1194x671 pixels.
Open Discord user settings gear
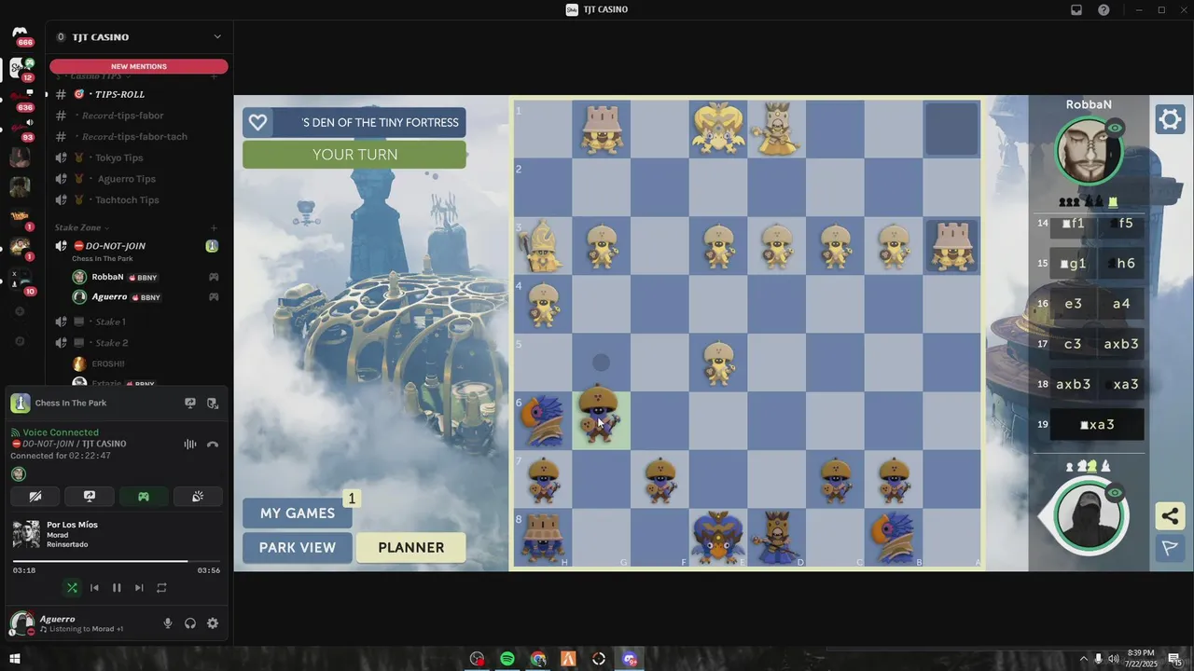click(213, 623)
